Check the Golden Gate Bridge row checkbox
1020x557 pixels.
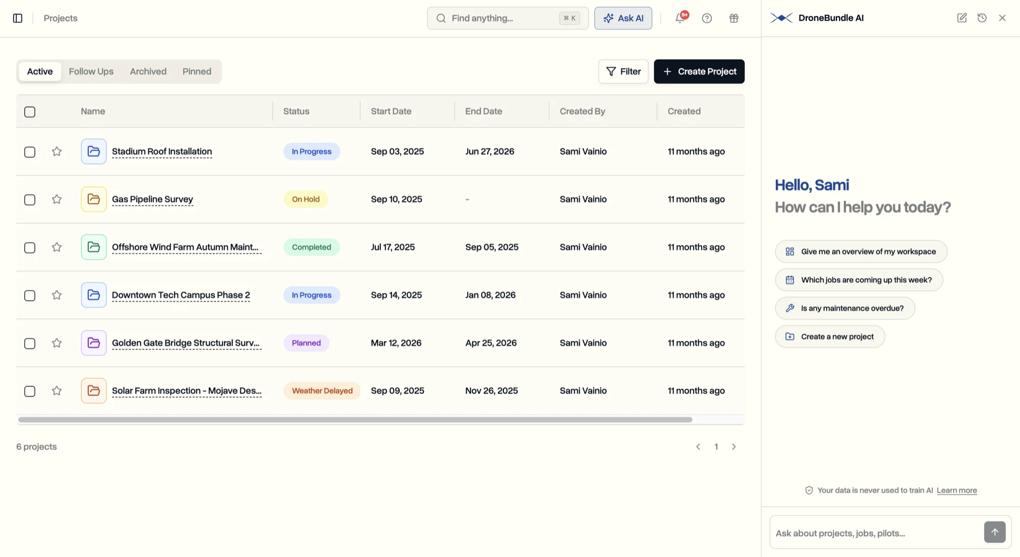click(x=30, y=344)
